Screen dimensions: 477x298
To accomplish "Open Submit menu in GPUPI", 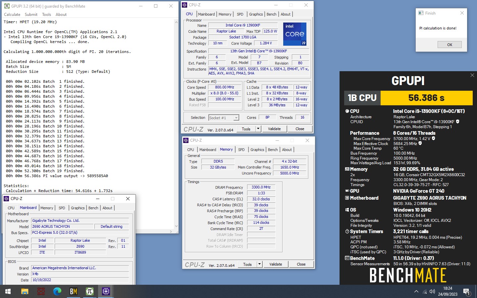I will (x=31, y=15).
